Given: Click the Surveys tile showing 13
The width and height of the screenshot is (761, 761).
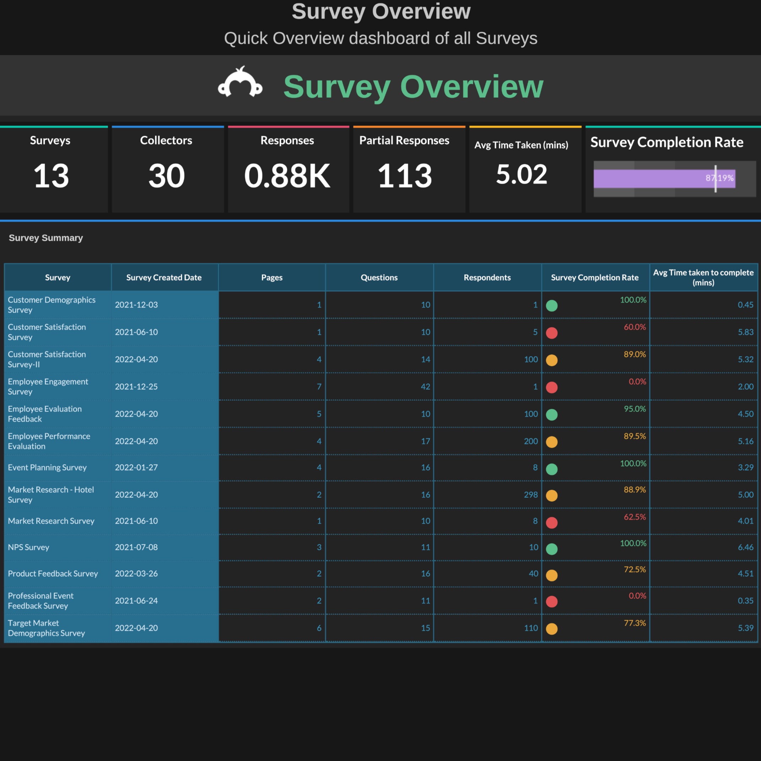Looking at the screenshot, I should (x=50, y=169).
